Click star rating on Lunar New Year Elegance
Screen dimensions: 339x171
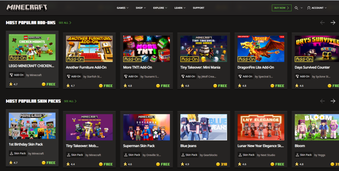(x=242, y=164)
